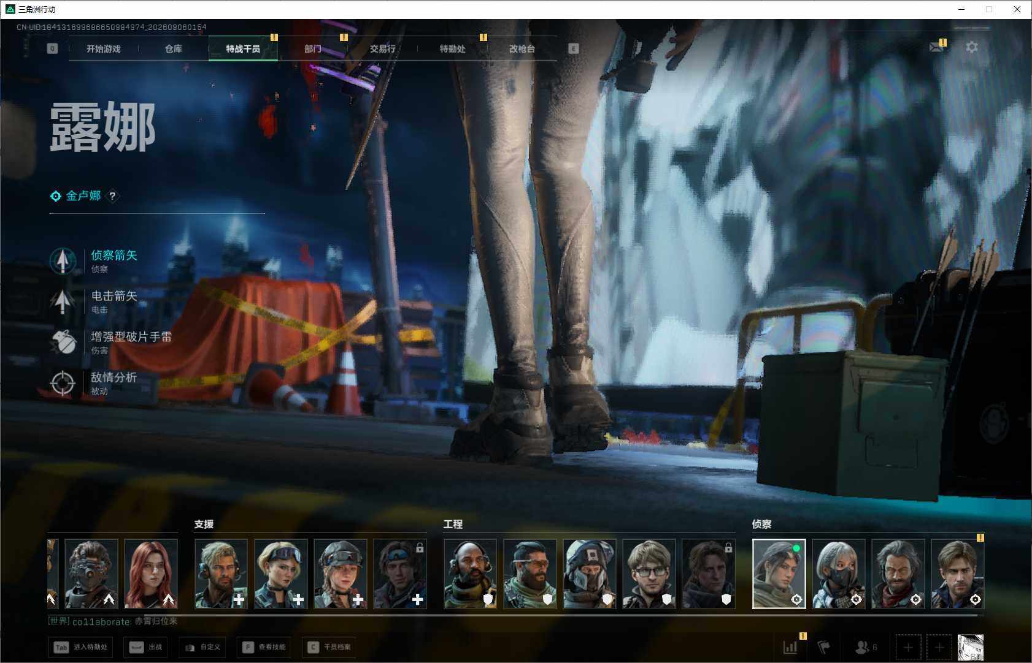Select the locked support operator portrait

[x=399, y=574]
